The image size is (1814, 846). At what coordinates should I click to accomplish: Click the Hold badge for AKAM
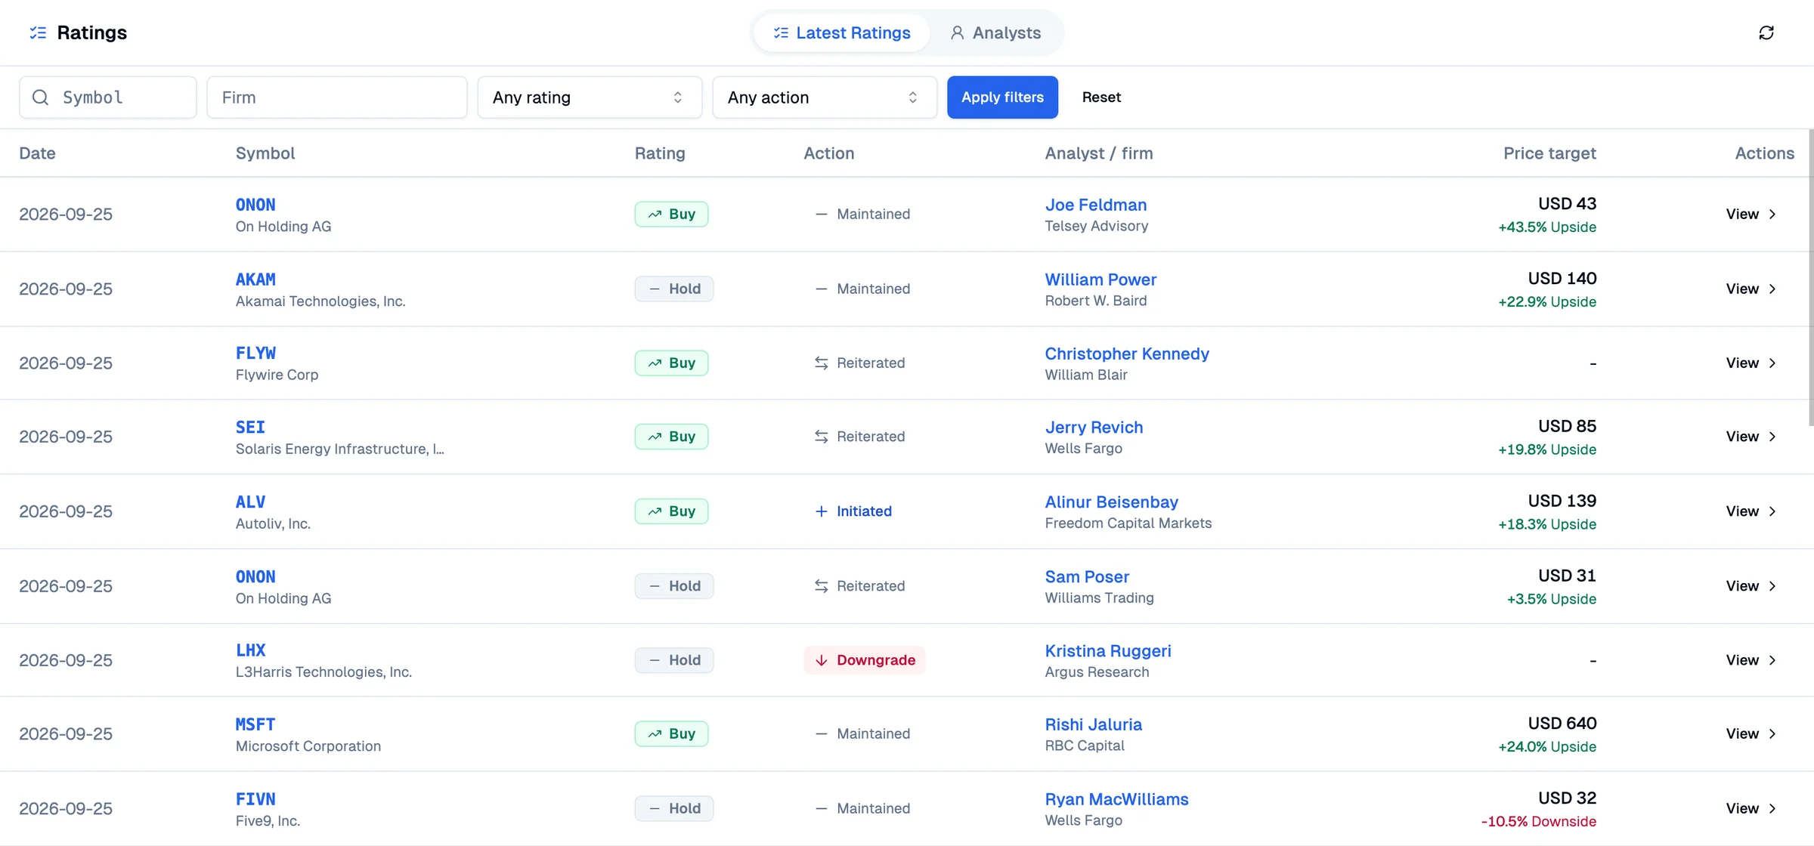674,289
